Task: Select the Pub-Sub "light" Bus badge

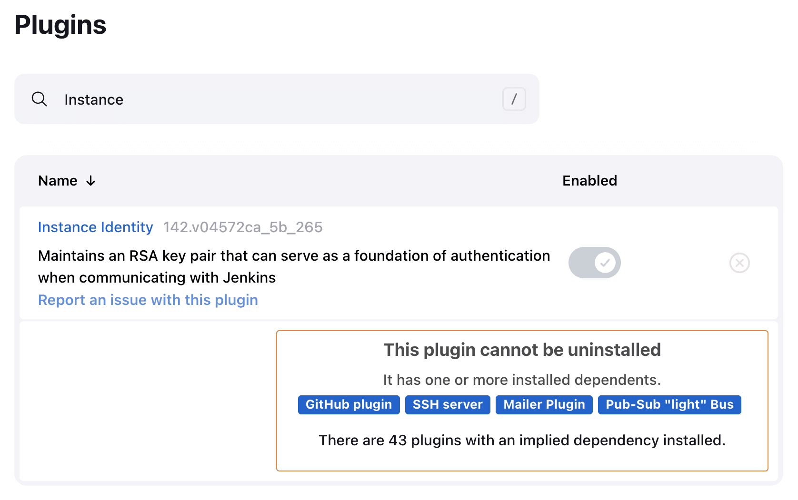Action: click(669, 404)
